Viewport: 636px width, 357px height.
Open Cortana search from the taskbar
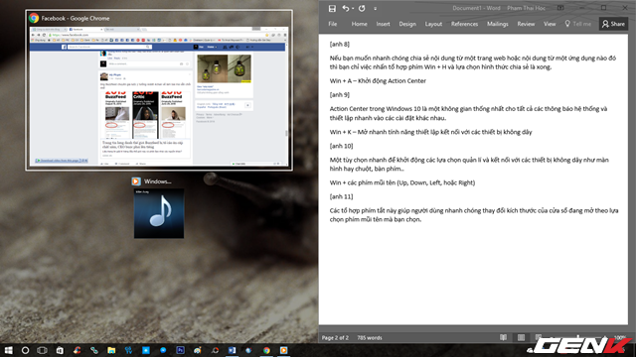click(25, 350)
